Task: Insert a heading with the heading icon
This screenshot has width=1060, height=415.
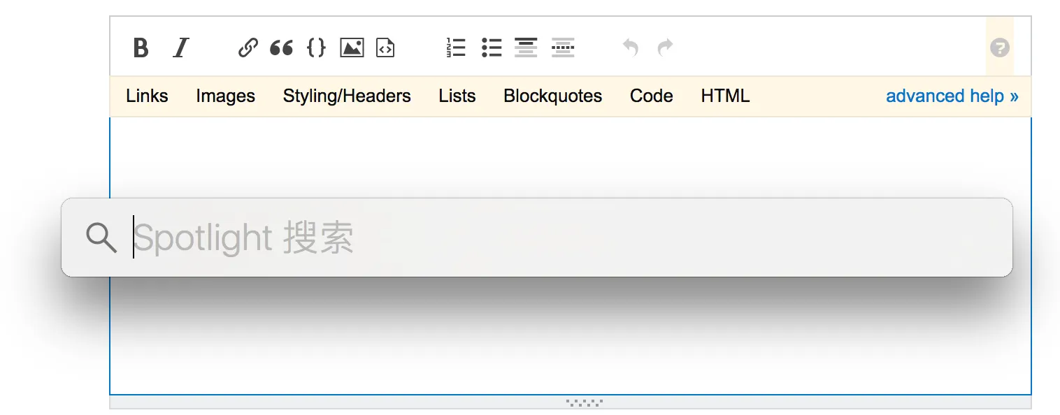Action: [x=526, y=48]
